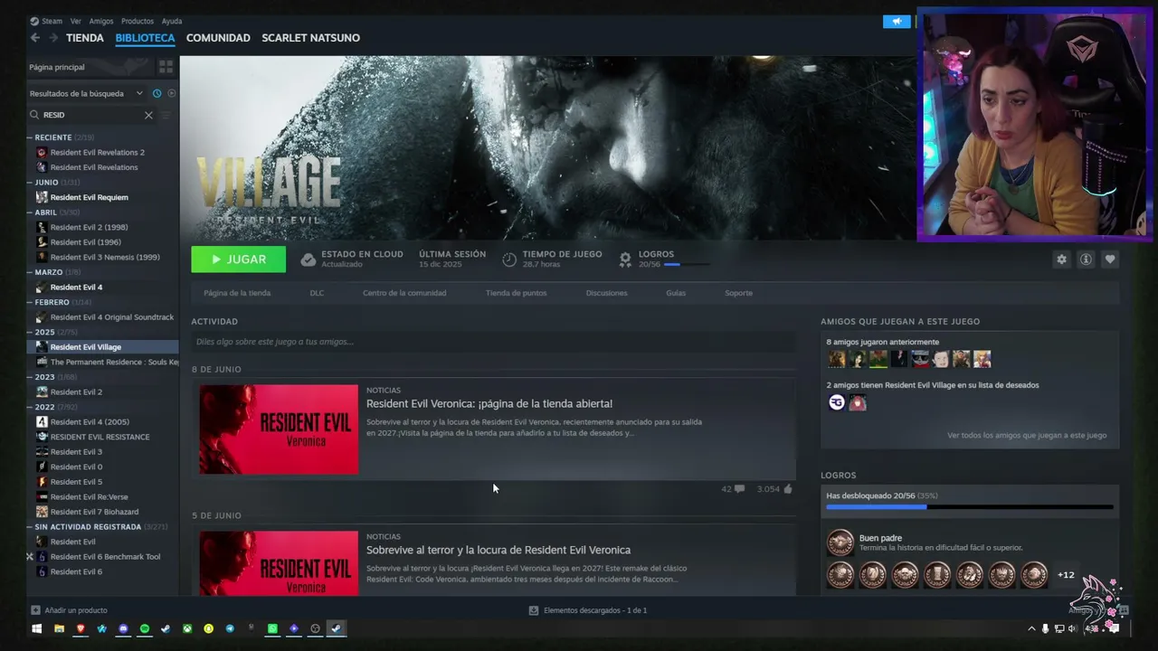Click the achievements progress bar
This screenshot has height=651, width=1158.
(970, 506)
